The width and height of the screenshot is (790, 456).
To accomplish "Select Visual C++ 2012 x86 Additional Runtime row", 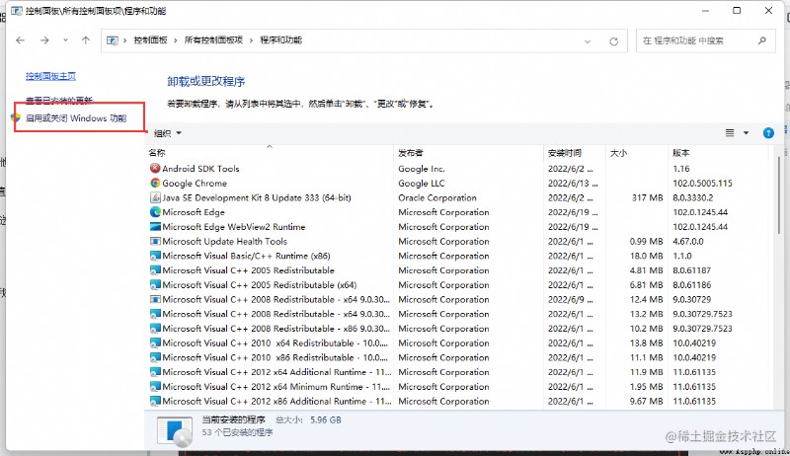I will tap(457, 401).
